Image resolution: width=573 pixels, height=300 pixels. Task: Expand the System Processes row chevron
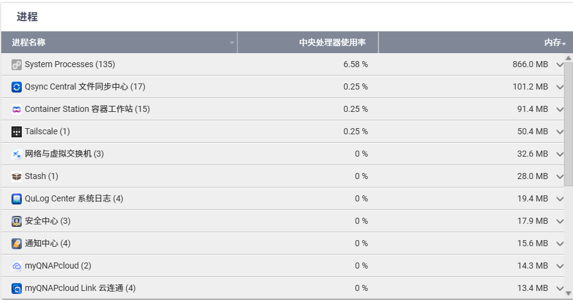pos(560,65)
